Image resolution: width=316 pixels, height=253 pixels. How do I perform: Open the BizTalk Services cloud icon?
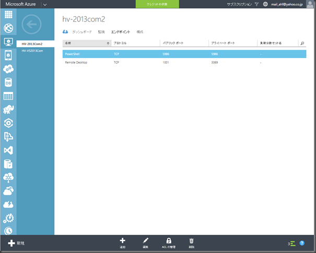pos(8,178)
